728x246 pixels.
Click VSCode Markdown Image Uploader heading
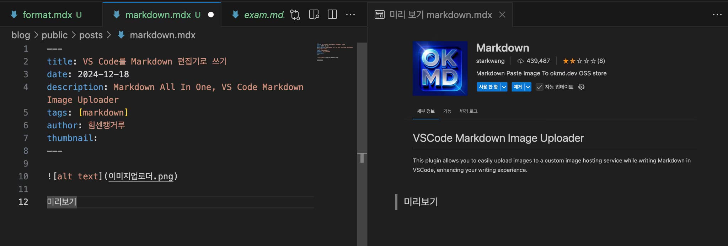pos(498,138)
